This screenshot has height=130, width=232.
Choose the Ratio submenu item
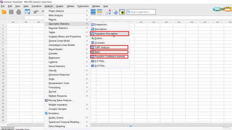coord(109,52)
